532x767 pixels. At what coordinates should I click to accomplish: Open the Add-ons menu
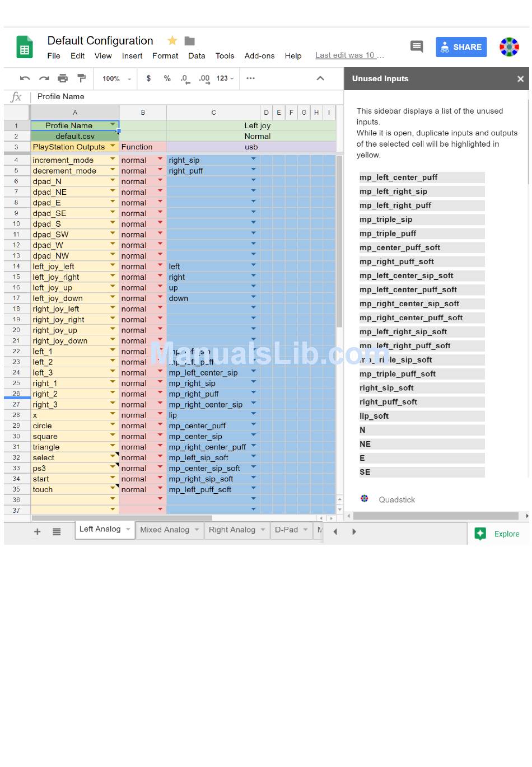pos(259,56)
